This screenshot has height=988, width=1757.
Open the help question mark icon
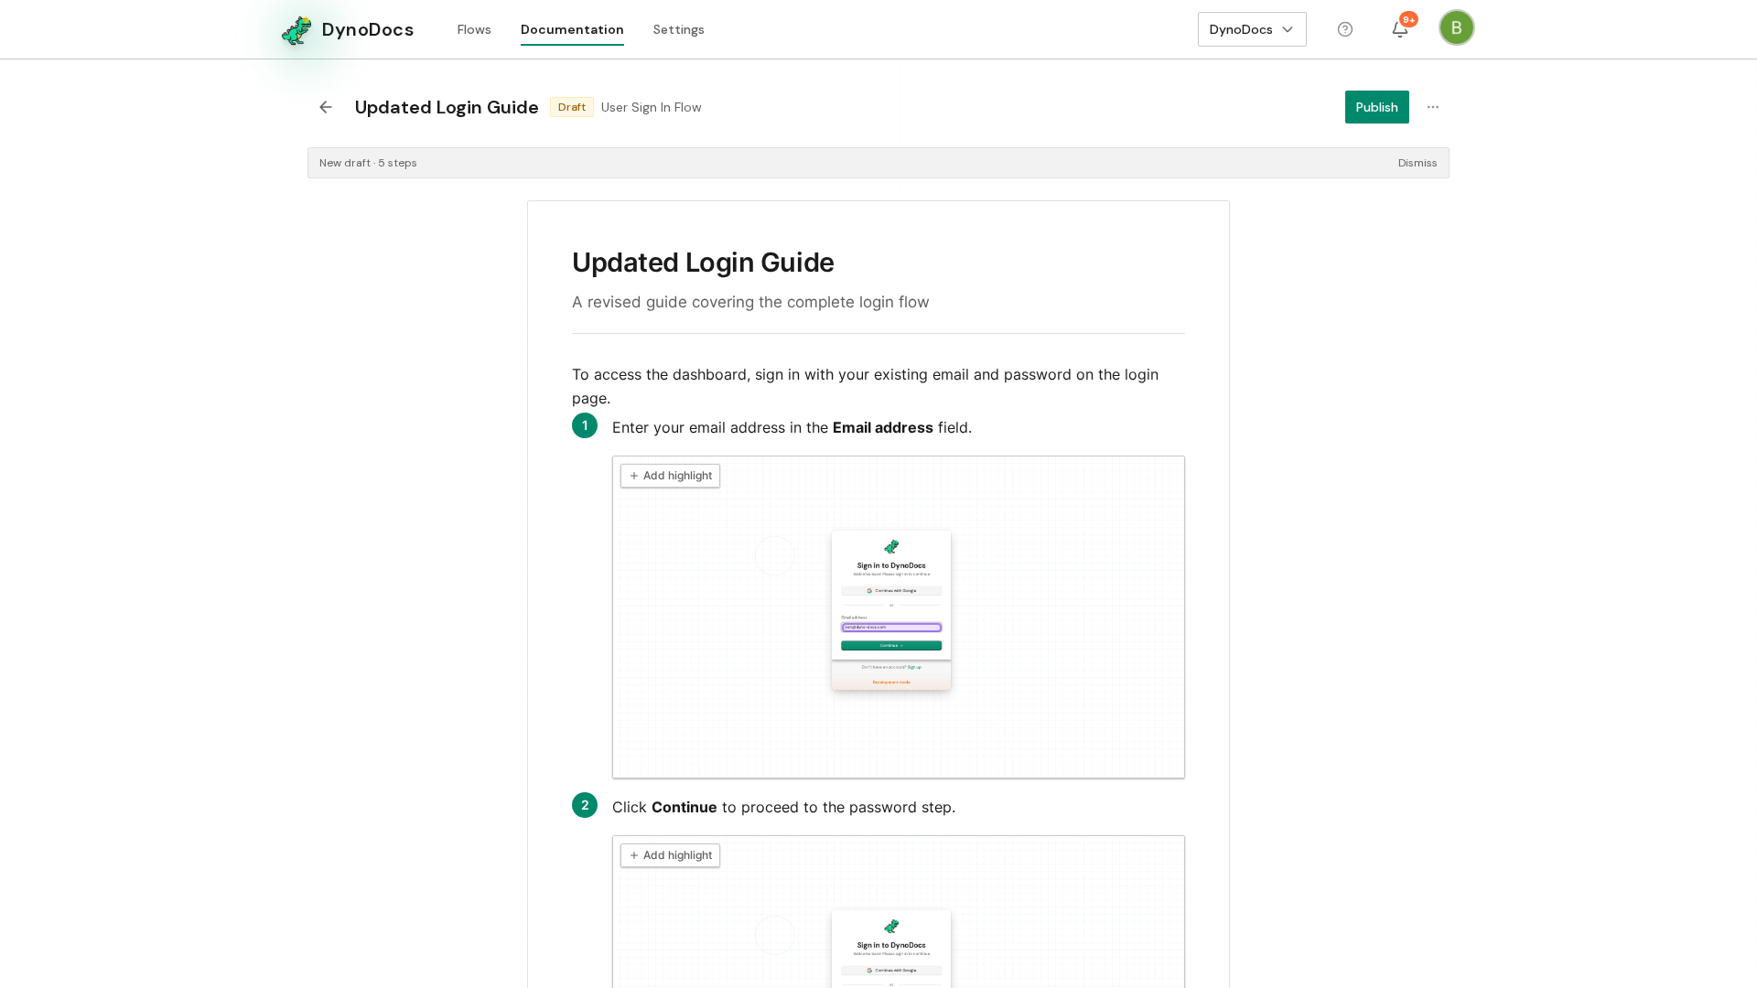pyautogui.click(x=1345, y=29)
